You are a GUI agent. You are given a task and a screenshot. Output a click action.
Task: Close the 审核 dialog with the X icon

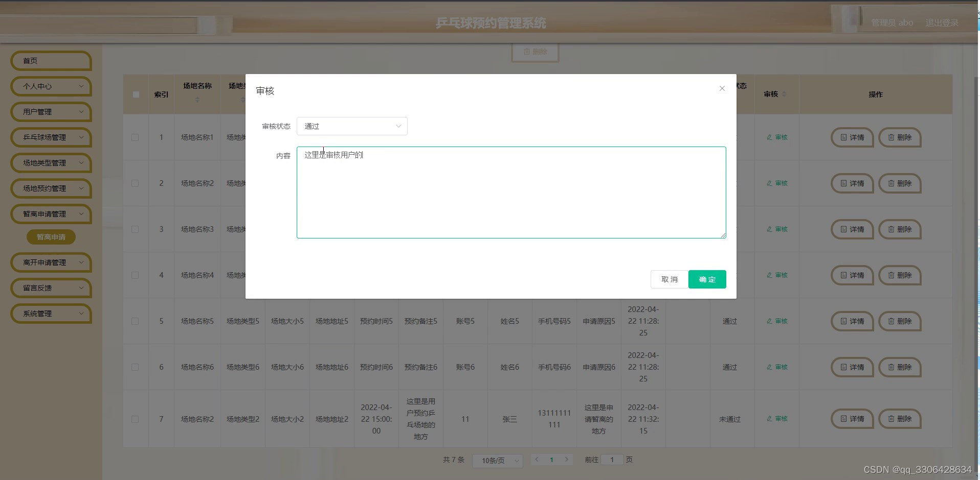tap(722, 88)
